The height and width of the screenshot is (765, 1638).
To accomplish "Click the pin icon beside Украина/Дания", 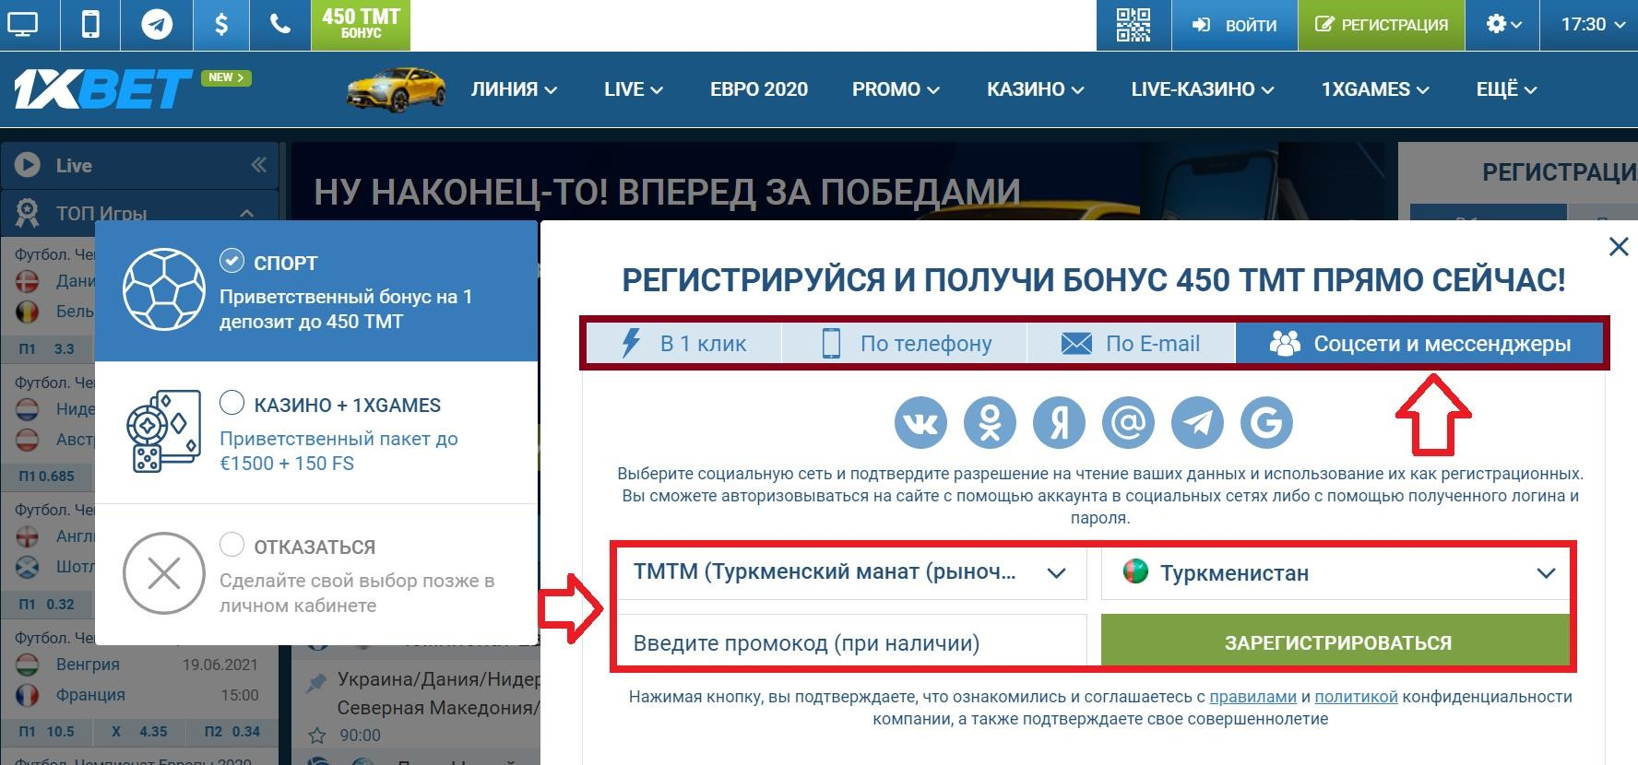I will pos(316,682).
